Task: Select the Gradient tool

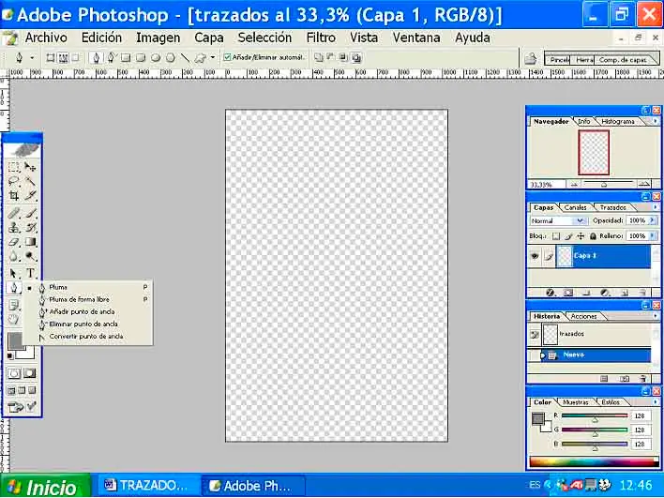Action: [x=30, y=242]
